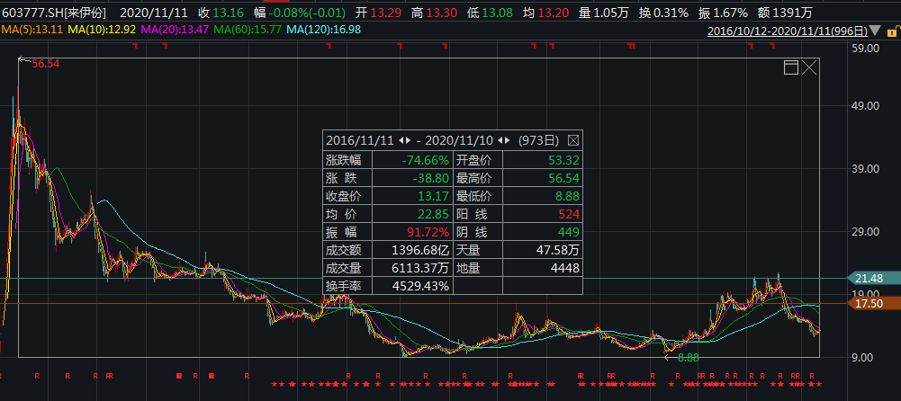Select the 21.48 price tag on axis
The image size is (901, 401).
pyautogui.click(x=871, y=278)
